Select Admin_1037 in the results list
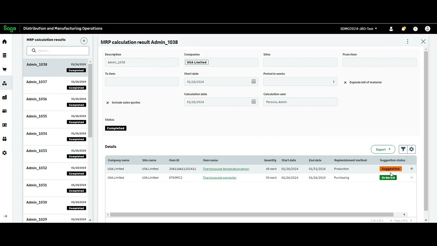The image size is (437, 246). (x=56, y=85)
